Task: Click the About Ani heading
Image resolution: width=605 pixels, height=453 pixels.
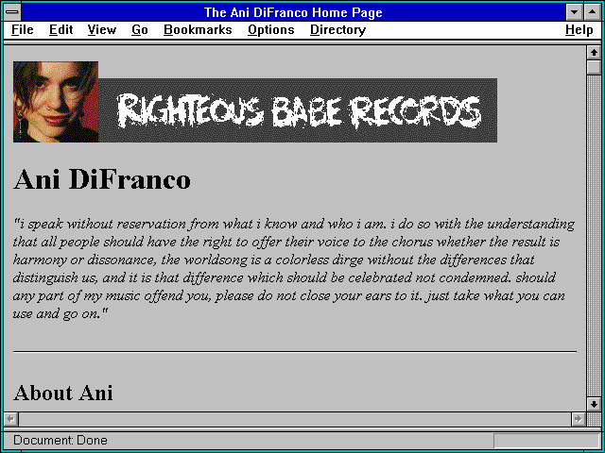Action: coord(63,393)
